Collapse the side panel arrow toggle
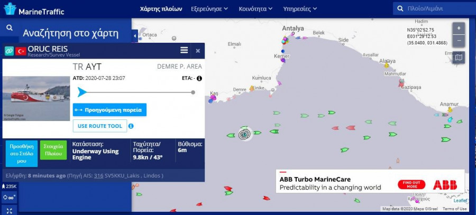The height and width of the screenshot is (215, 476). [x=135, y=36]
